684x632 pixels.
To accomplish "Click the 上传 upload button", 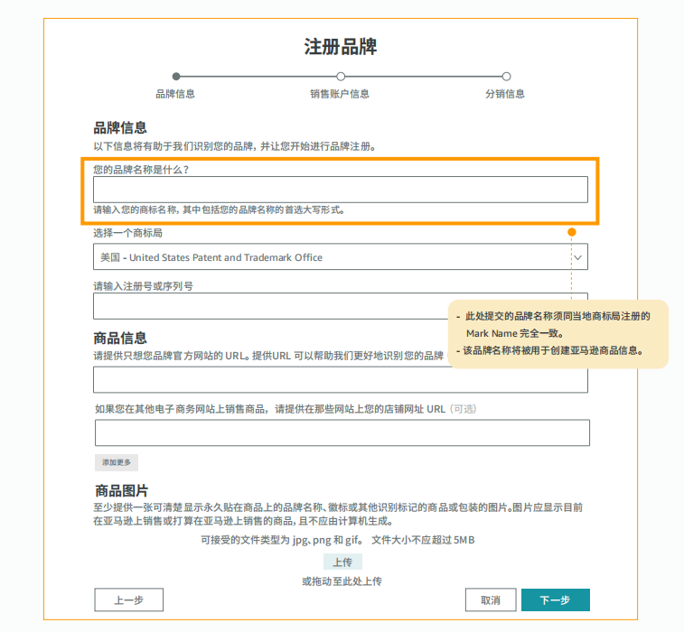I will pos(342,562).
